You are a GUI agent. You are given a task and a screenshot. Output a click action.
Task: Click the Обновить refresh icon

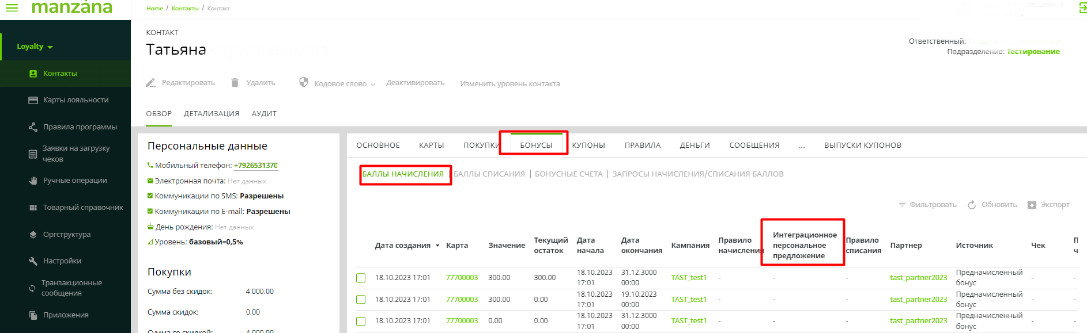click(x=972, y=205)
